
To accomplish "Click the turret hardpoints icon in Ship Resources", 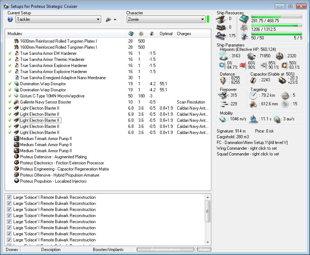I will click(221, 19).
